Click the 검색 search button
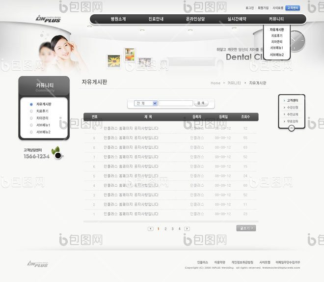324x282 pixels. coord(201,103)
